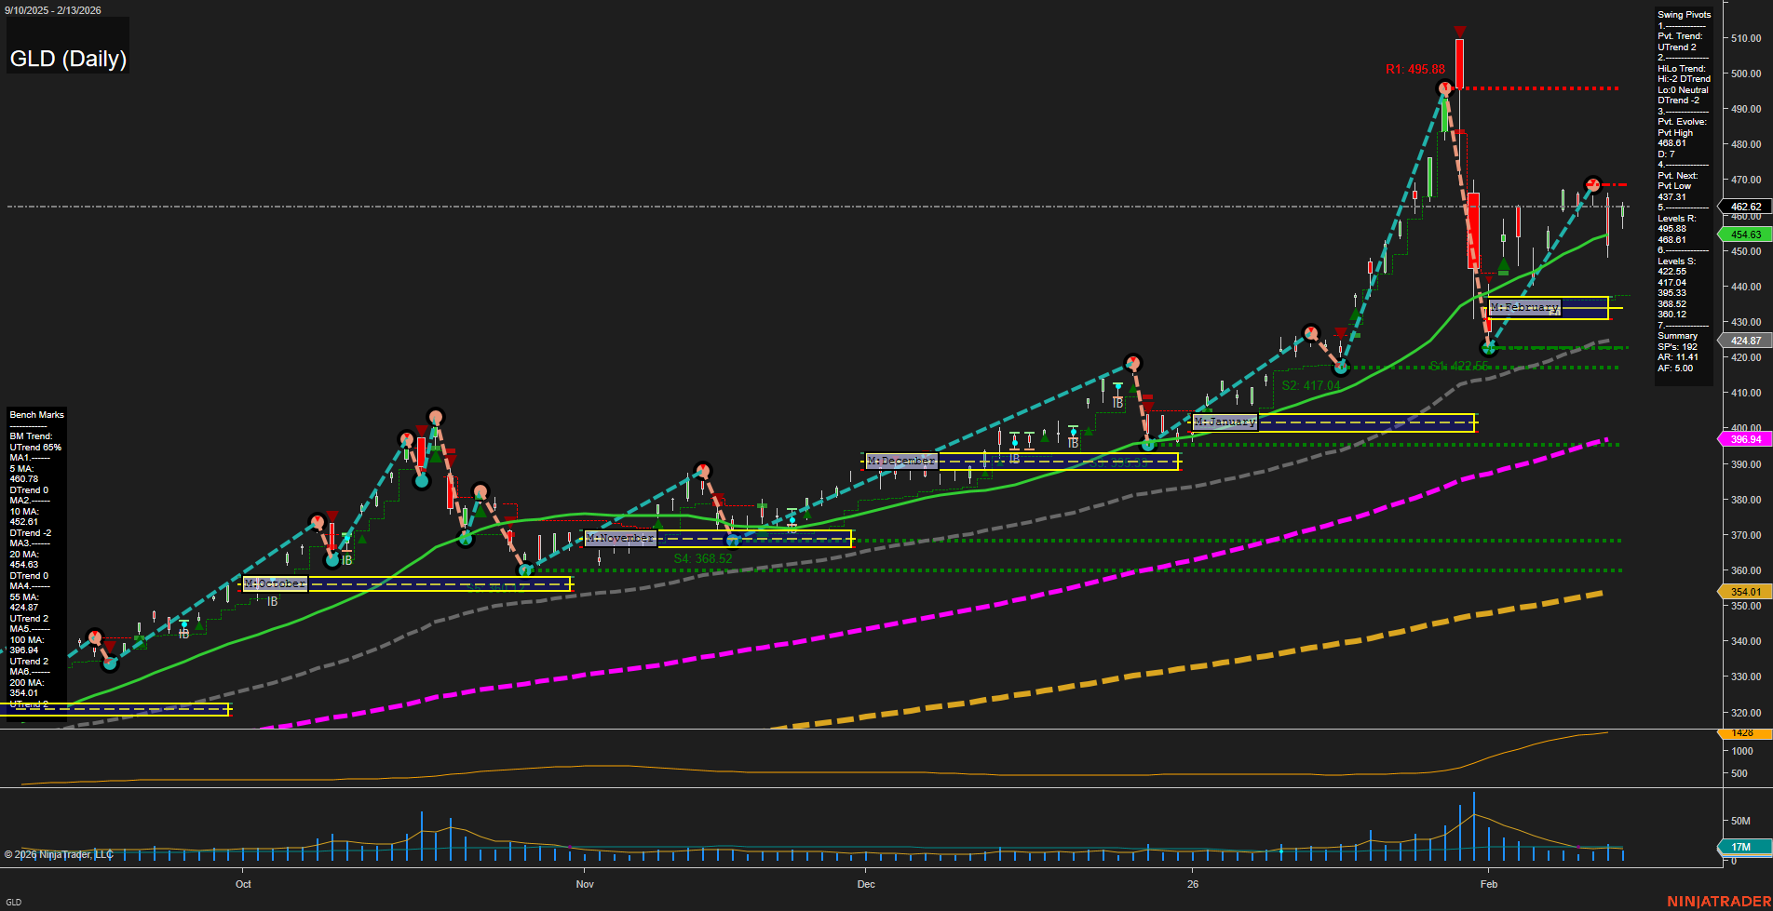Click the 17M volume marker on the lower axis

(1742, 847)
